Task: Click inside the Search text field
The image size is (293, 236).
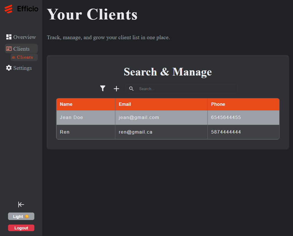Action: coord(186,89)
